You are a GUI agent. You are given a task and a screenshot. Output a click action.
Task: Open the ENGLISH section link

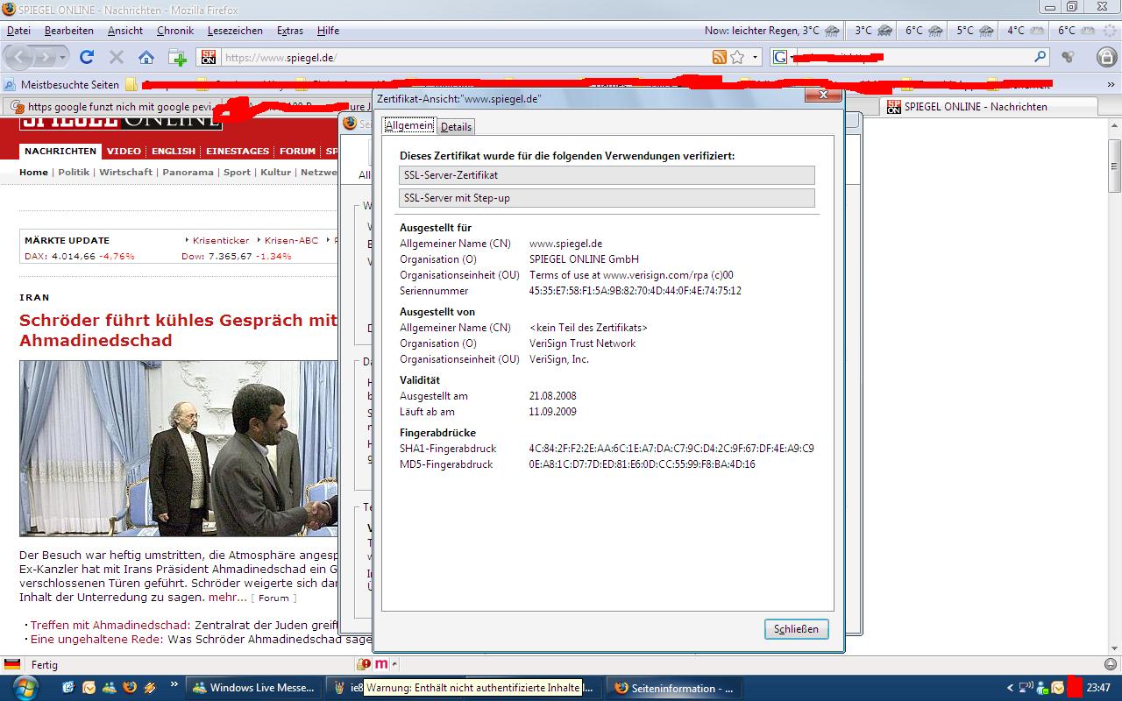(x=174, y=152)
